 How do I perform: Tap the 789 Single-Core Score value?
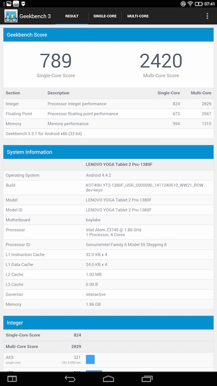[x=56, y=60]
